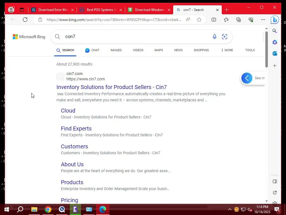Open a new browser tab

pyautogui.click(x=227, y=10)
